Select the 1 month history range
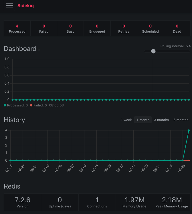192x214 pixels. 143,120
